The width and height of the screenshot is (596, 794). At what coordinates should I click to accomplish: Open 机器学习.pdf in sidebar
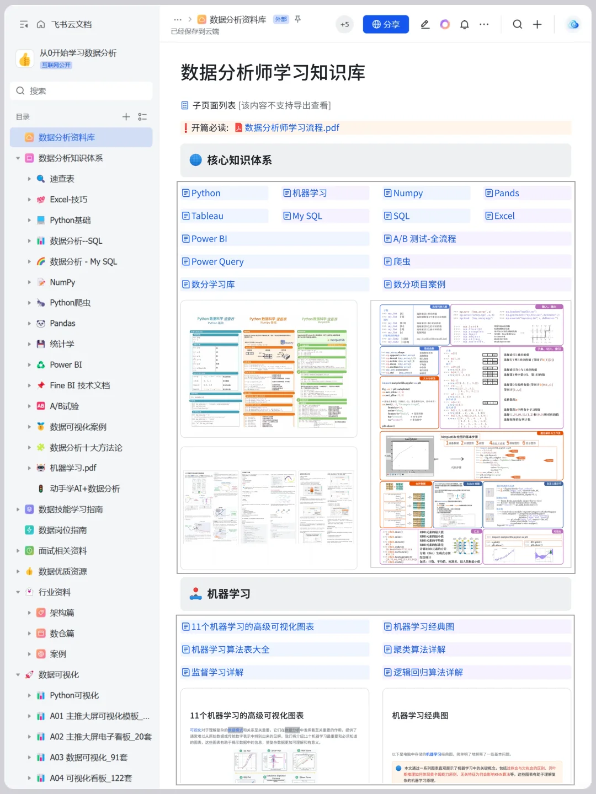73,468
